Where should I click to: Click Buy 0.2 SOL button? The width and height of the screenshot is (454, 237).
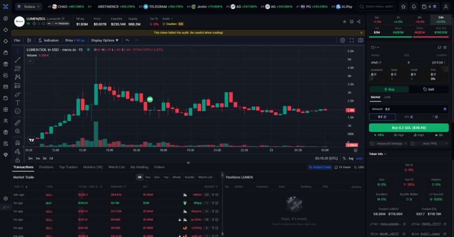click(409, 128)
